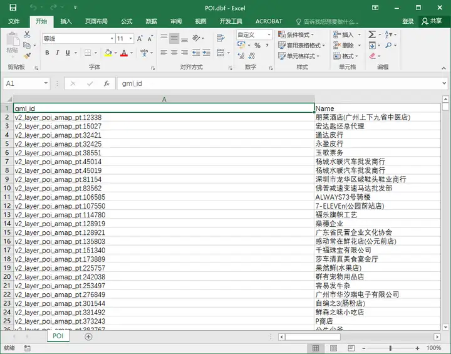Switch to the 数据 ribbon tab
This screenshot has height=354, width=451.
[152, 21]
